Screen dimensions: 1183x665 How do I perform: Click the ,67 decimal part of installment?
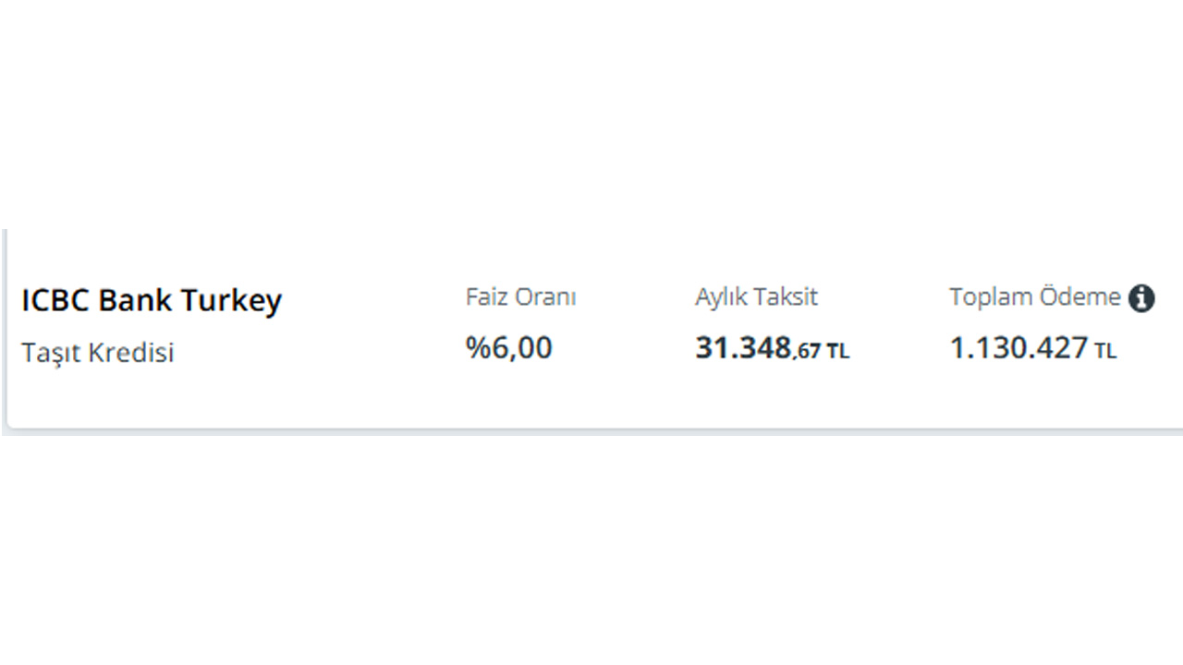[x=807, y=351]
